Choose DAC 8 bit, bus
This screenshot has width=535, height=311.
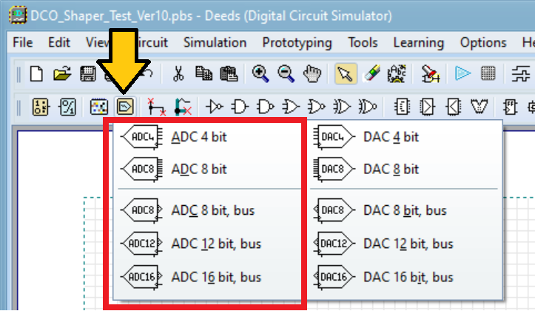(404, 210)
